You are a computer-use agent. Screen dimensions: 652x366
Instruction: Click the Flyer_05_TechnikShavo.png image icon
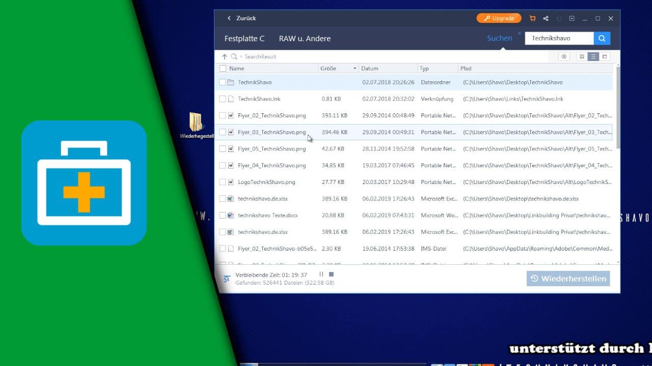pyautogui.click(x=231, y=149)
